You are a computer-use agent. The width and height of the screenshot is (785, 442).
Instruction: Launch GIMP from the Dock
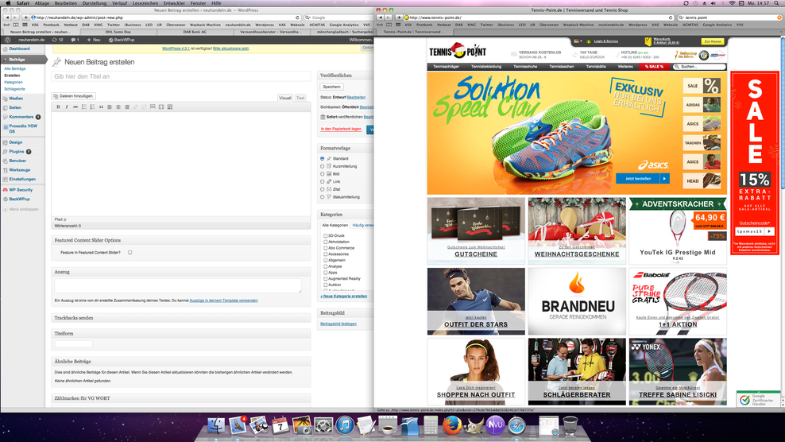click(x=473, y=425)
